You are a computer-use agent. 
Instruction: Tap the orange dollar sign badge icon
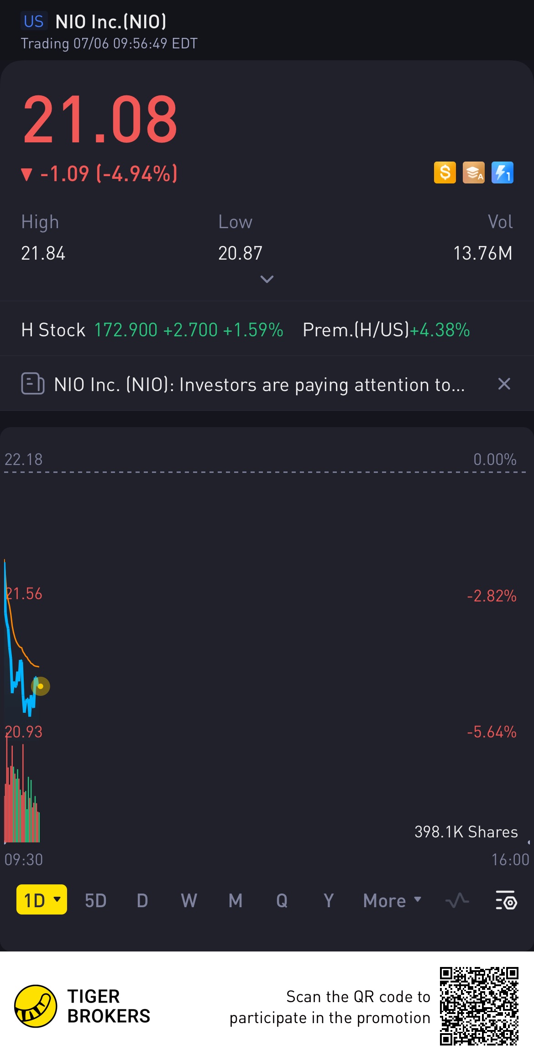click(445, 173)
